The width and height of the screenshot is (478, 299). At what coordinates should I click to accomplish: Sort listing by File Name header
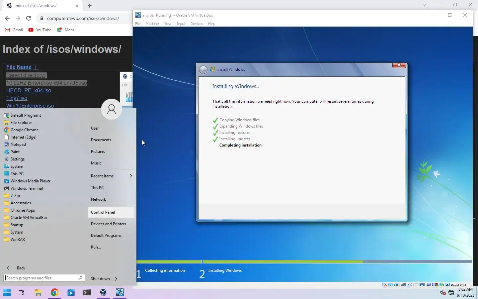[19, 67]
